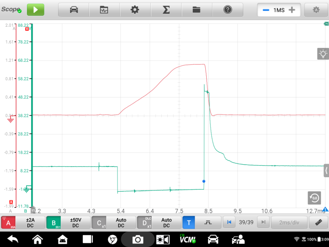Viewport: 329px width, 247px height.
Task: Open the ±50V DC range selector
Action: pos(76,223)
